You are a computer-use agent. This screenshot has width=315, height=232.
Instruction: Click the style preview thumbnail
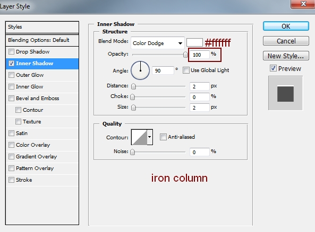coord(285,93)
